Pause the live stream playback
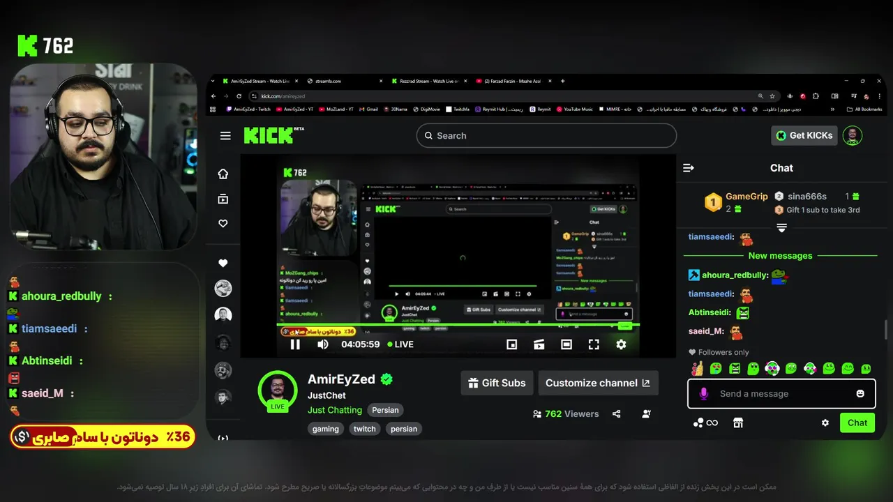Viewport: 893px width, 502px height. [295, 344]
